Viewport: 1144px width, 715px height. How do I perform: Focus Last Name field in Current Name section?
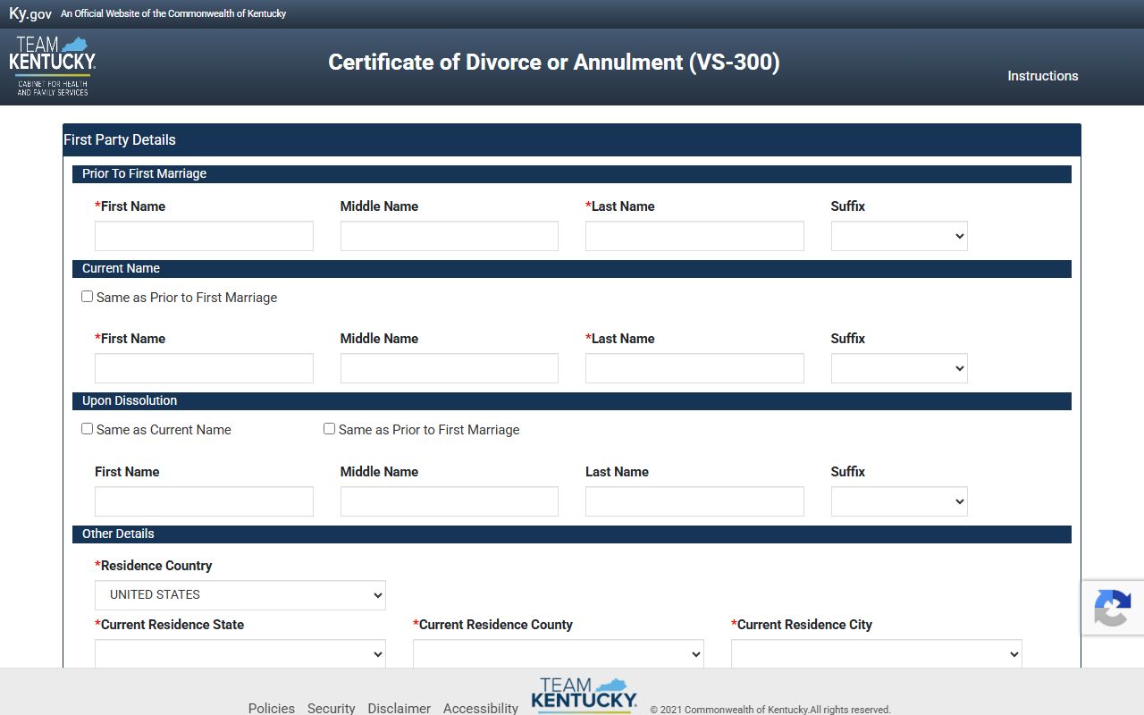pyautogui.click(x=694, y=368)
